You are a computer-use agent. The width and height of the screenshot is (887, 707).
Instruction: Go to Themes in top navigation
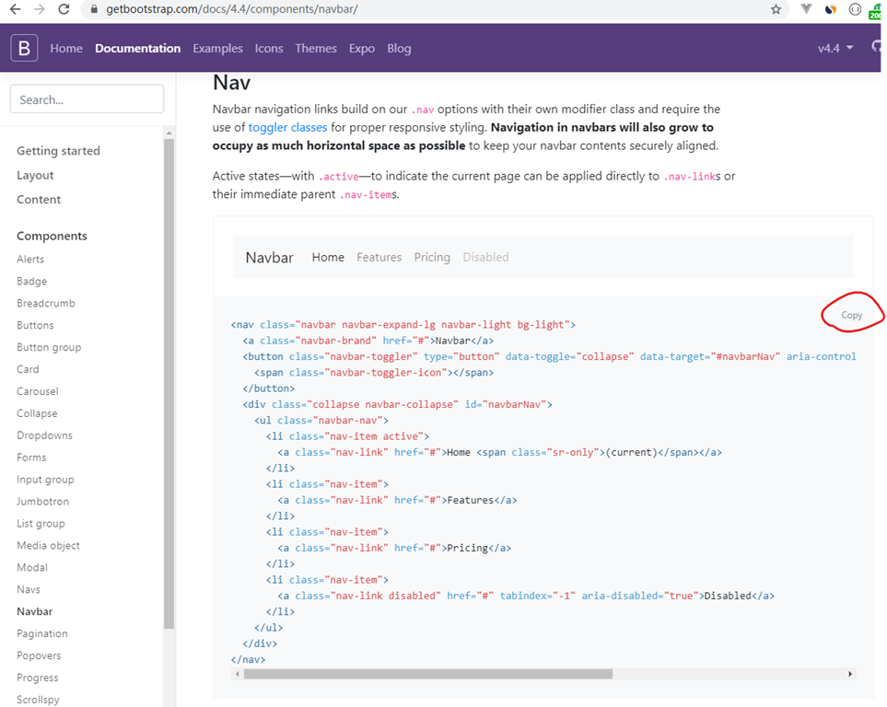click(x=316, y=48)
